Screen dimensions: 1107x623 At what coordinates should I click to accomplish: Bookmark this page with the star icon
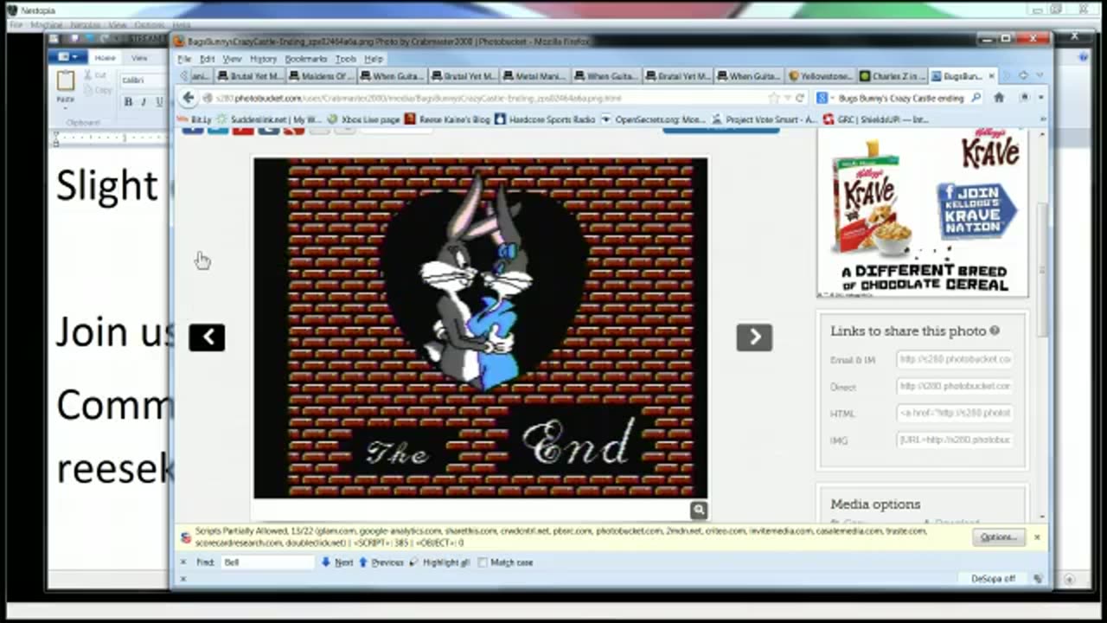tap(774, 98)
